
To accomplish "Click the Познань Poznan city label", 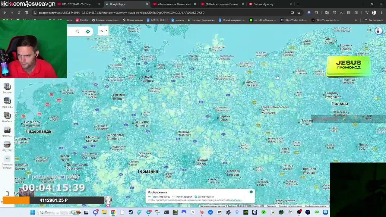I will tap(306, 122).
